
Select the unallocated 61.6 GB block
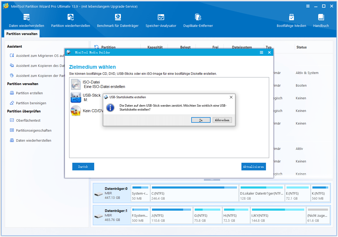pos(318,215)
